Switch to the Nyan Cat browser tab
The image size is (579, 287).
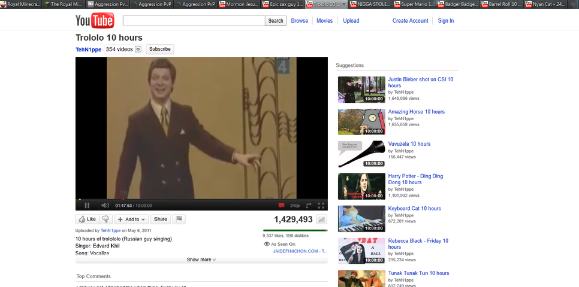tap(545, 4)
